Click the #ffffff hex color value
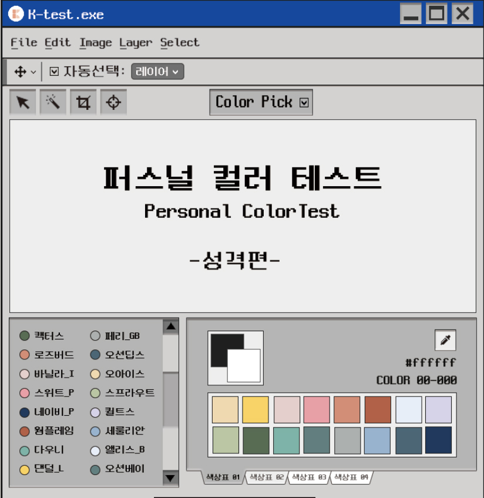 pos(431,362)
